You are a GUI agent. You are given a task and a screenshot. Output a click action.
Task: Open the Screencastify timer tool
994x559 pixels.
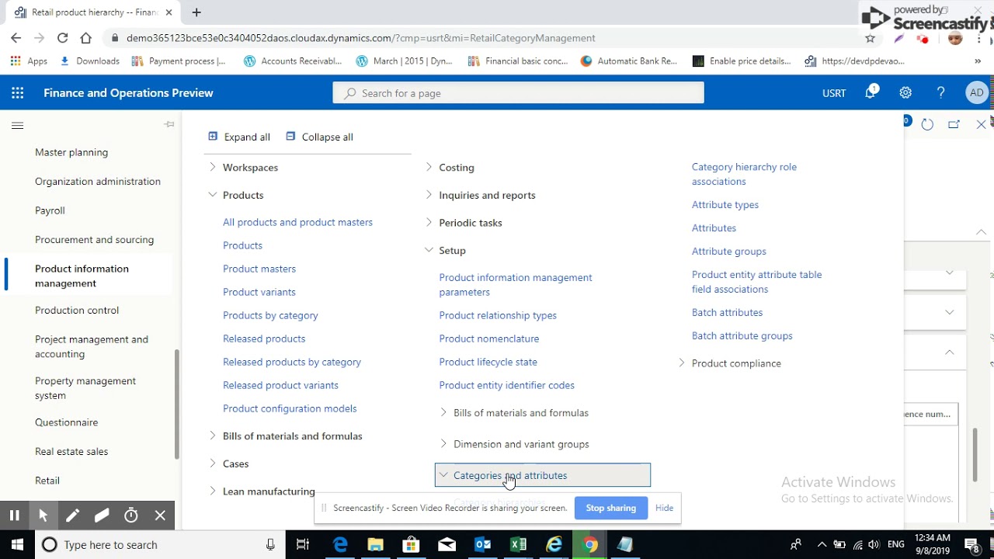(x=131, y=515)
